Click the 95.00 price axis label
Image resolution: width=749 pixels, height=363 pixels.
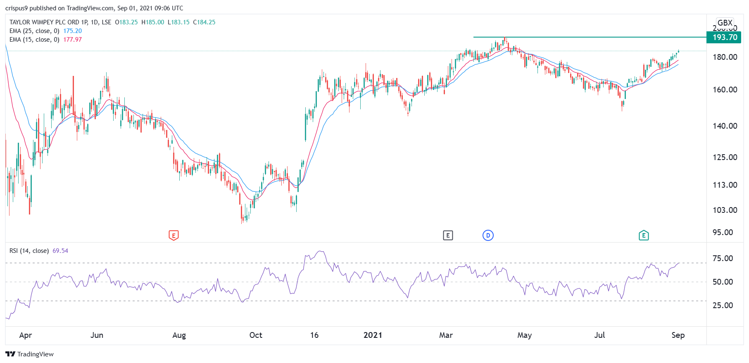pos(723,232)
